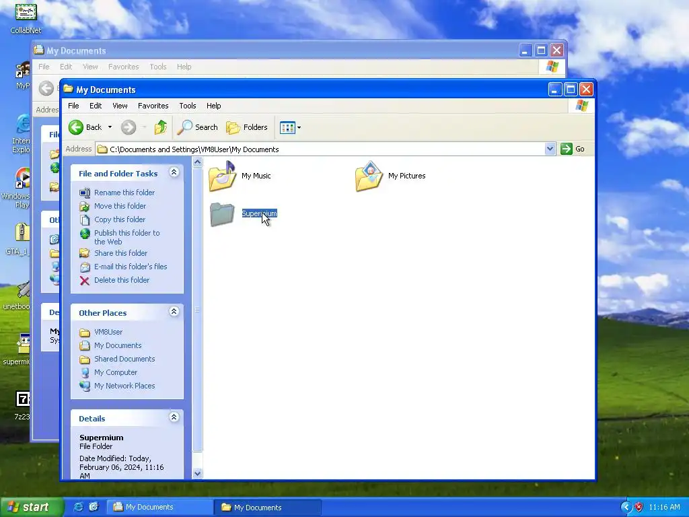Open My Documents link in Other Places
This screenshot has height=517, width=689.
pyautogui.click(x=118, y=345)
